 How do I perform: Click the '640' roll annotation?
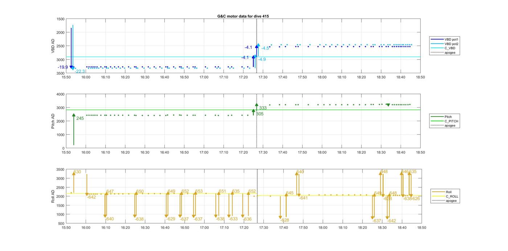[300, 172]
